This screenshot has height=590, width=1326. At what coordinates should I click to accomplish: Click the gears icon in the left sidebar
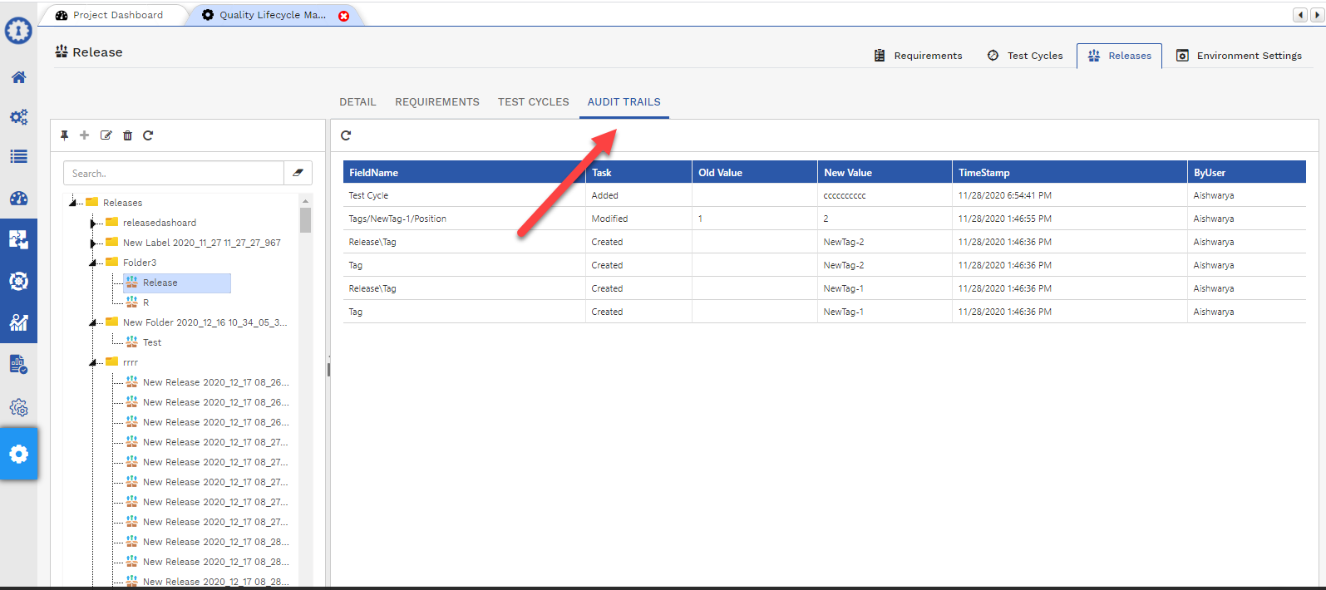click(x=18, y=117)
